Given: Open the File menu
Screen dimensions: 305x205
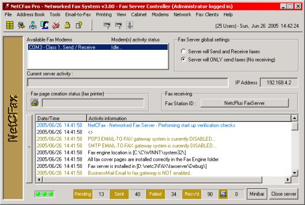Looking at the screenshot, I should point(8,14).
